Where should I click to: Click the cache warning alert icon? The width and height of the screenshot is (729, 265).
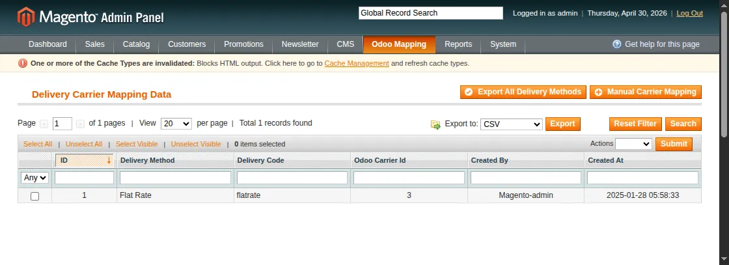point(22,63)
